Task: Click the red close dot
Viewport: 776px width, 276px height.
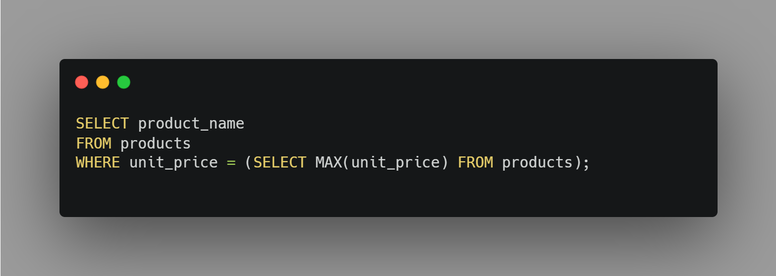Action: (x=82, y=82)
